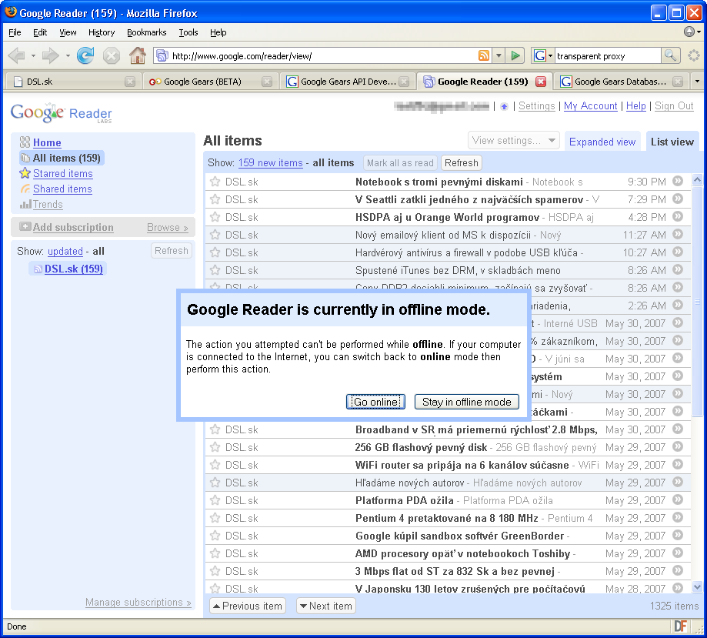This screenshot has width=707, height=638.
Task: Click Refresh button above item list
Action: [x=462, y=163]
